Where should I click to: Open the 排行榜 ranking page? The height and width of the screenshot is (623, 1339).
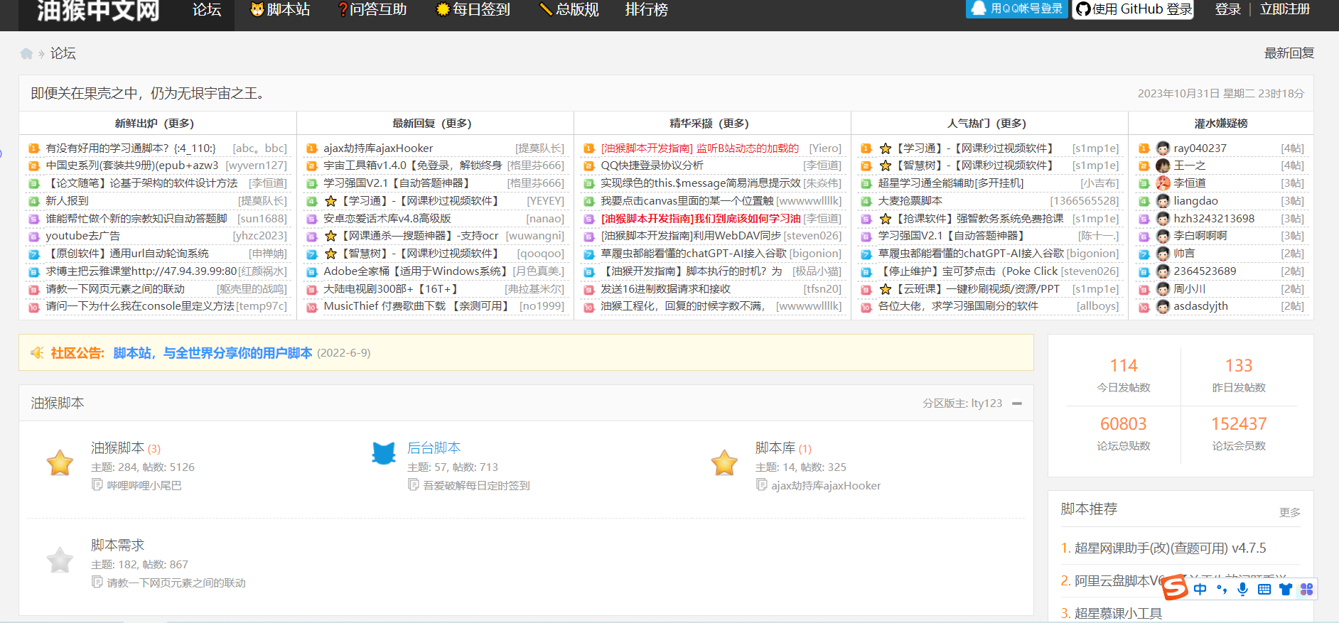click(x=646, y=10)
